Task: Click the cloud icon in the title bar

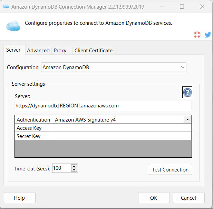Action: (x=6, y=6)
